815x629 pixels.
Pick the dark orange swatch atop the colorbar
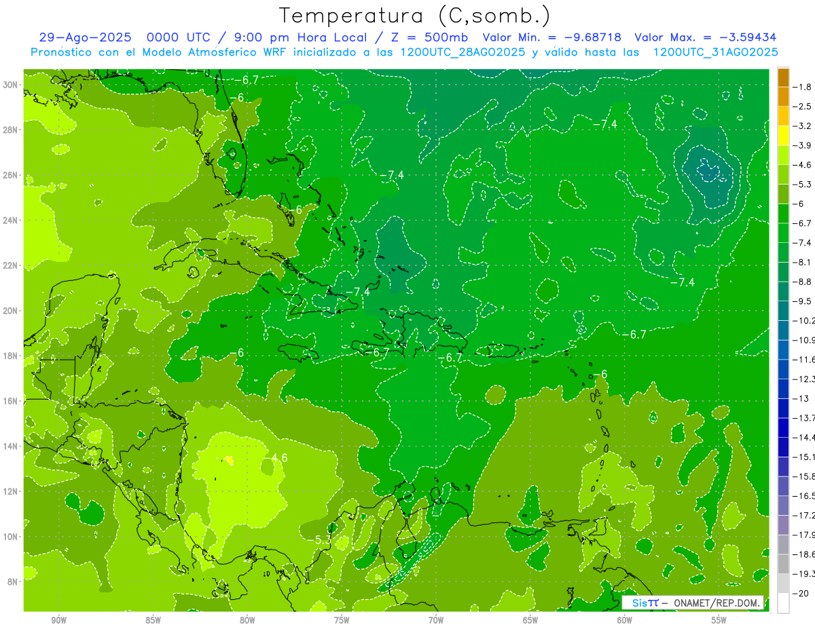tap(783, 77)
